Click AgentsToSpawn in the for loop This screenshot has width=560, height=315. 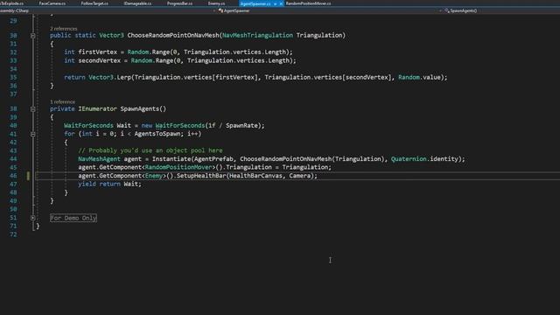[157, 134]
